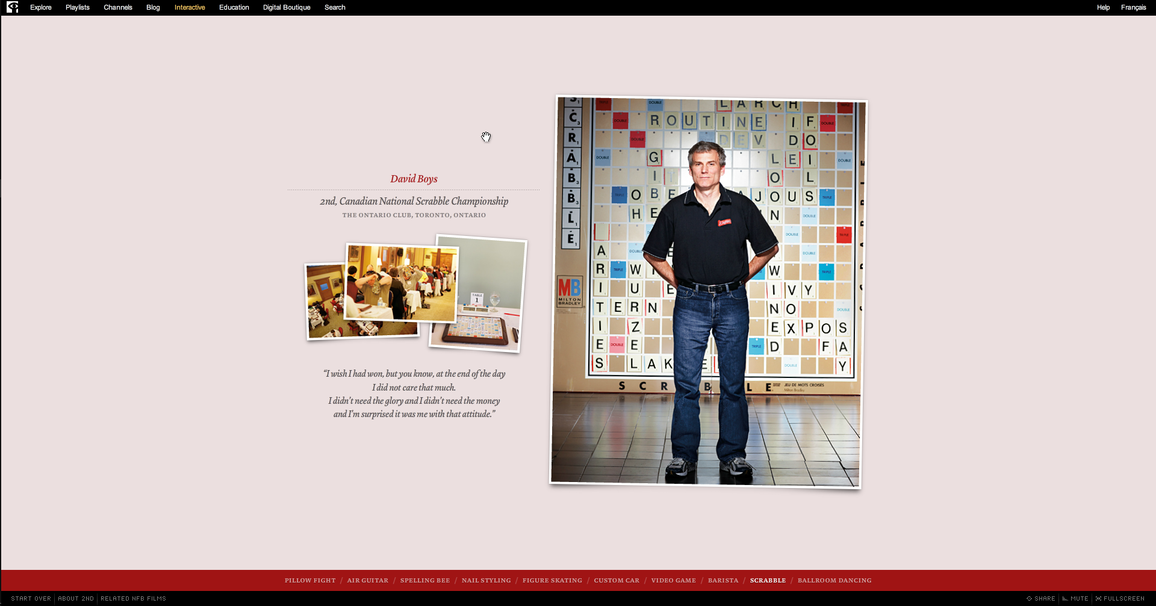Image resolution: width=1156 pixels, height=606 pixels.
Task: Go to the Barista story
Action: [723, 581]
